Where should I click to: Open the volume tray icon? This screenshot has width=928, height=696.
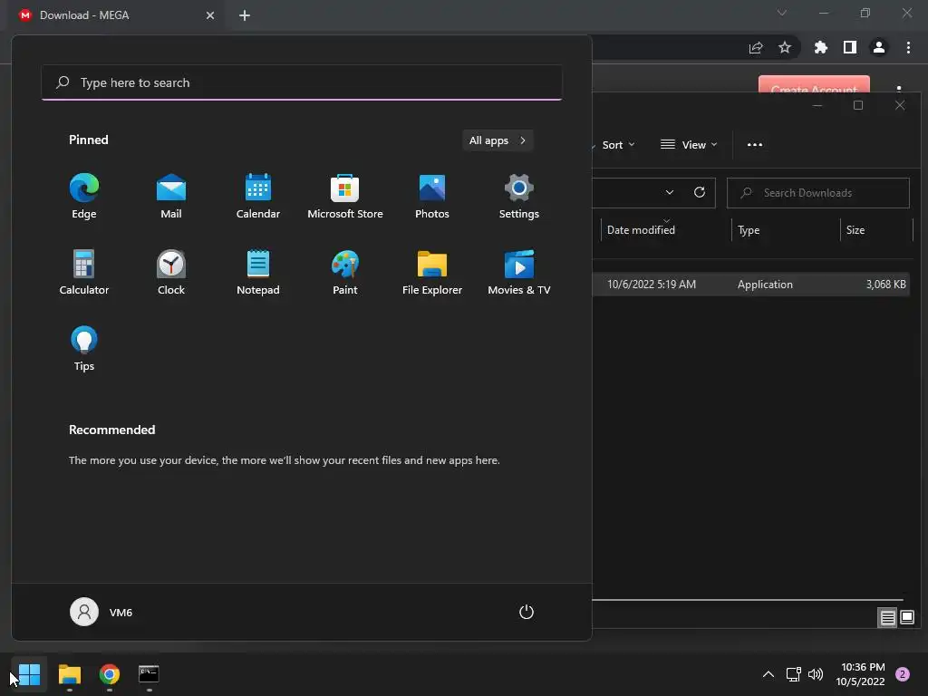click(x=816, y=674)
